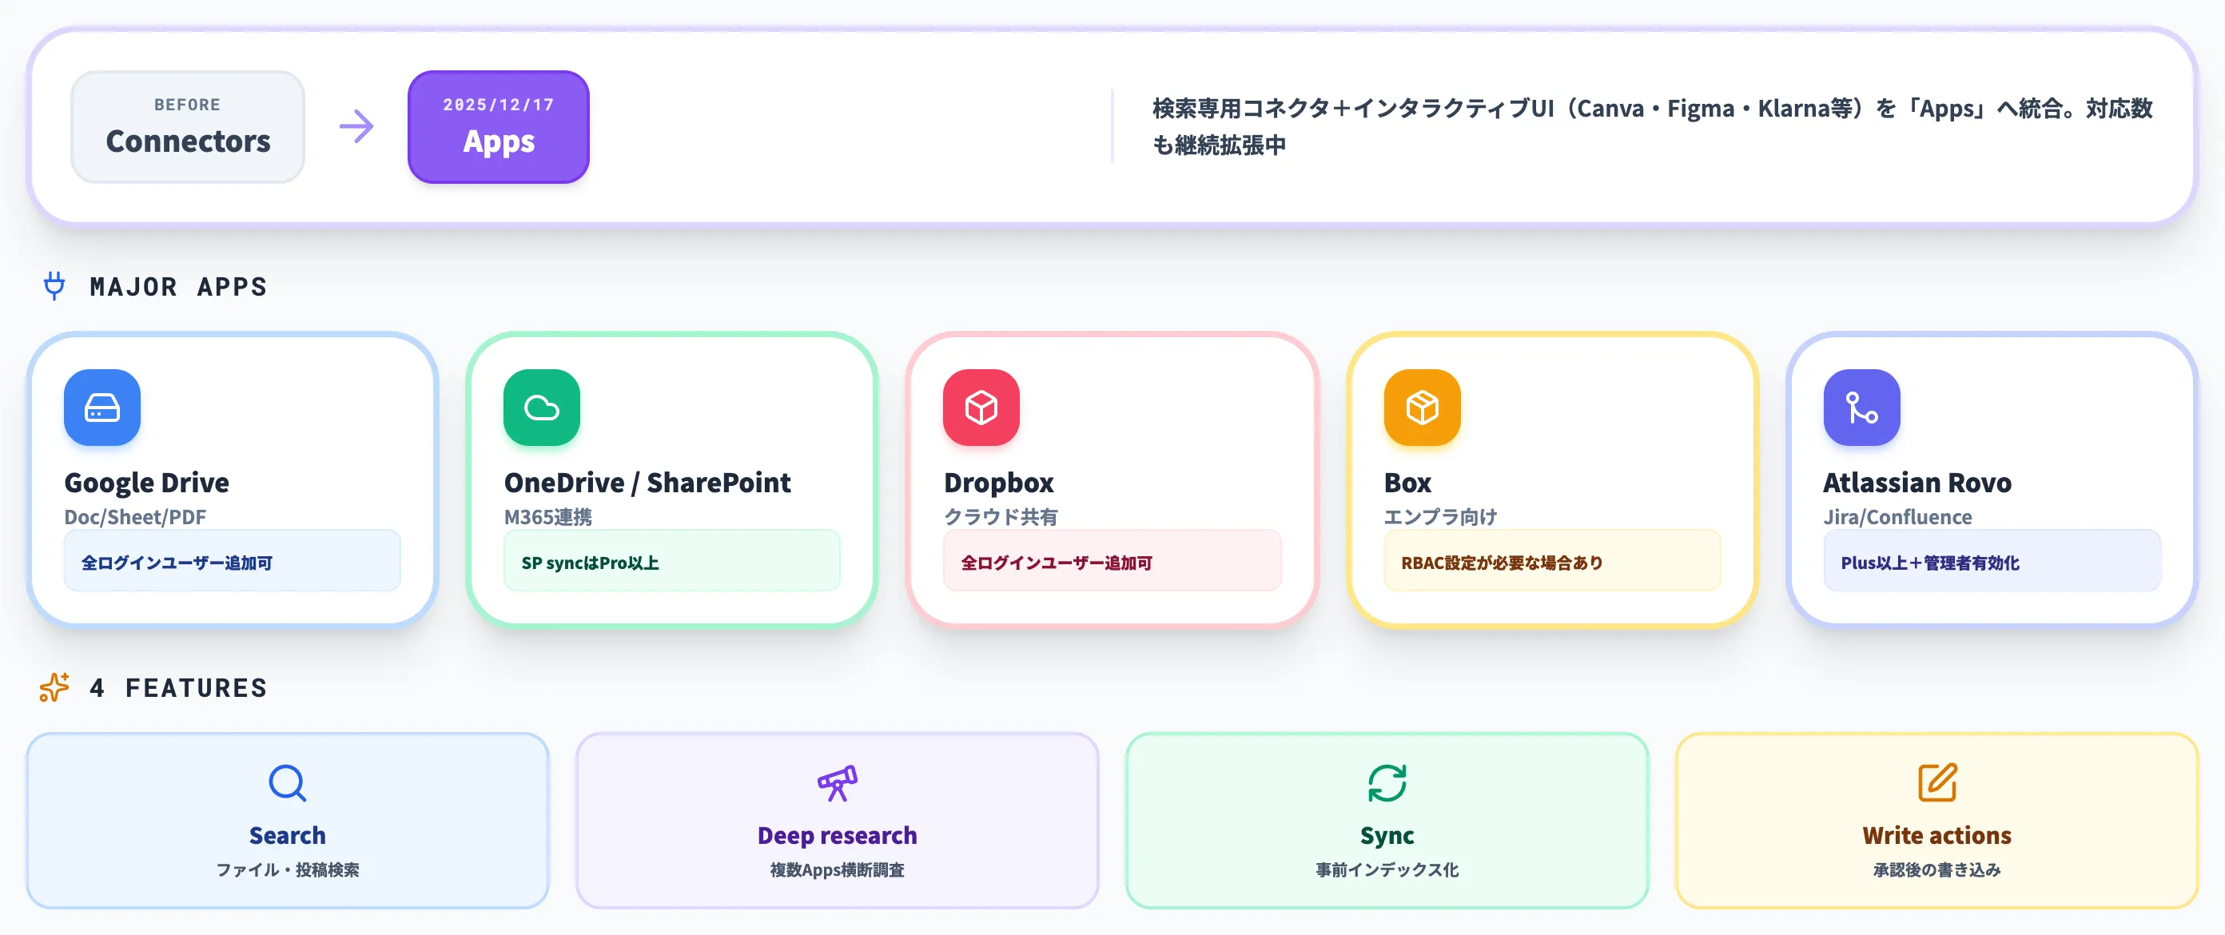Image resolution: width=2225 pixels, height=935 pixels.
Task: Click the Dropbox red cube icon
Action: pyautogui.click(x=981, y=408)
